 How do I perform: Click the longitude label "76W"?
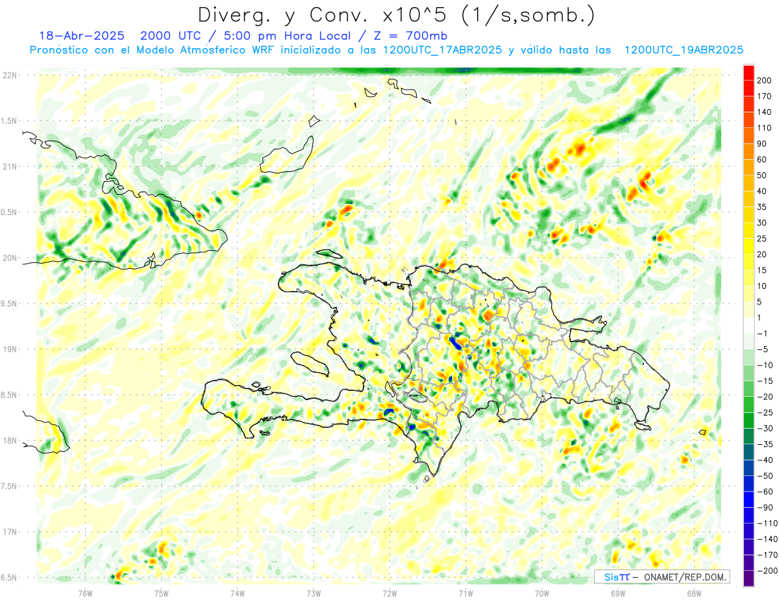pos(85,593)
